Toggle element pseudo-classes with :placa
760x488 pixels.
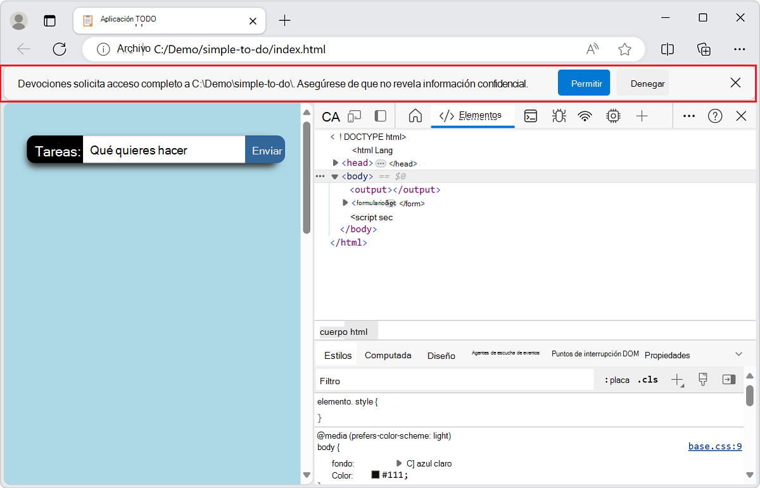coord(617,380)
